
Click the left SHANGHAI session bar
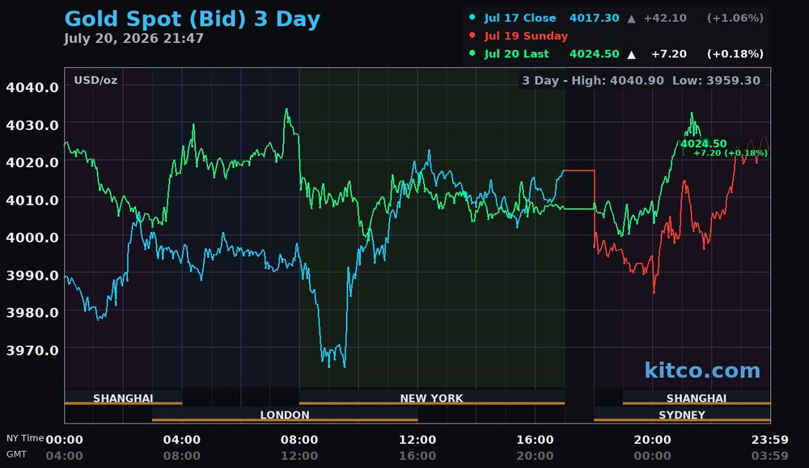(x=123, y=398)
